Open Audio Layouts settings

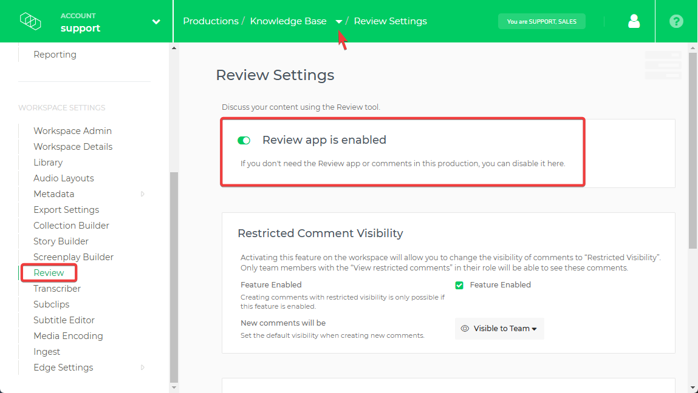[x=64, y=178]
